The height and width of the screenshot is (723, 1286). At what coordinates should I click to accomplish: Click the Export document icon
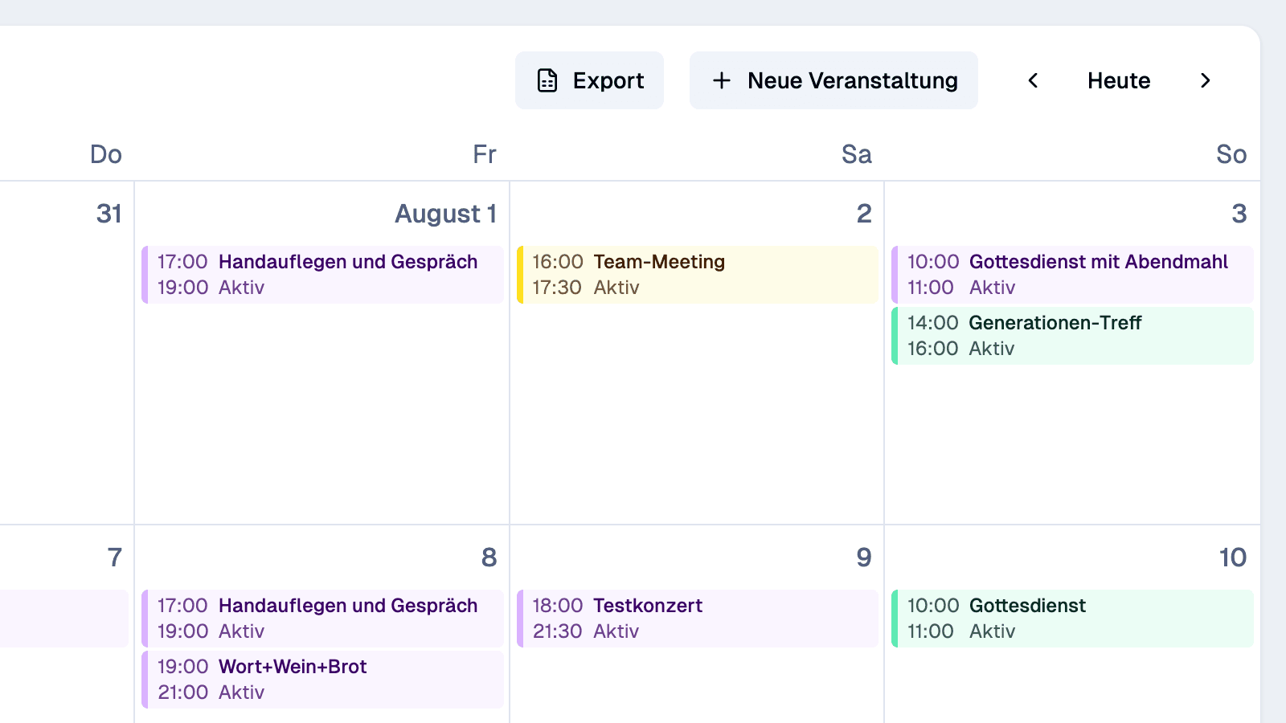click(x=547, y=80)
